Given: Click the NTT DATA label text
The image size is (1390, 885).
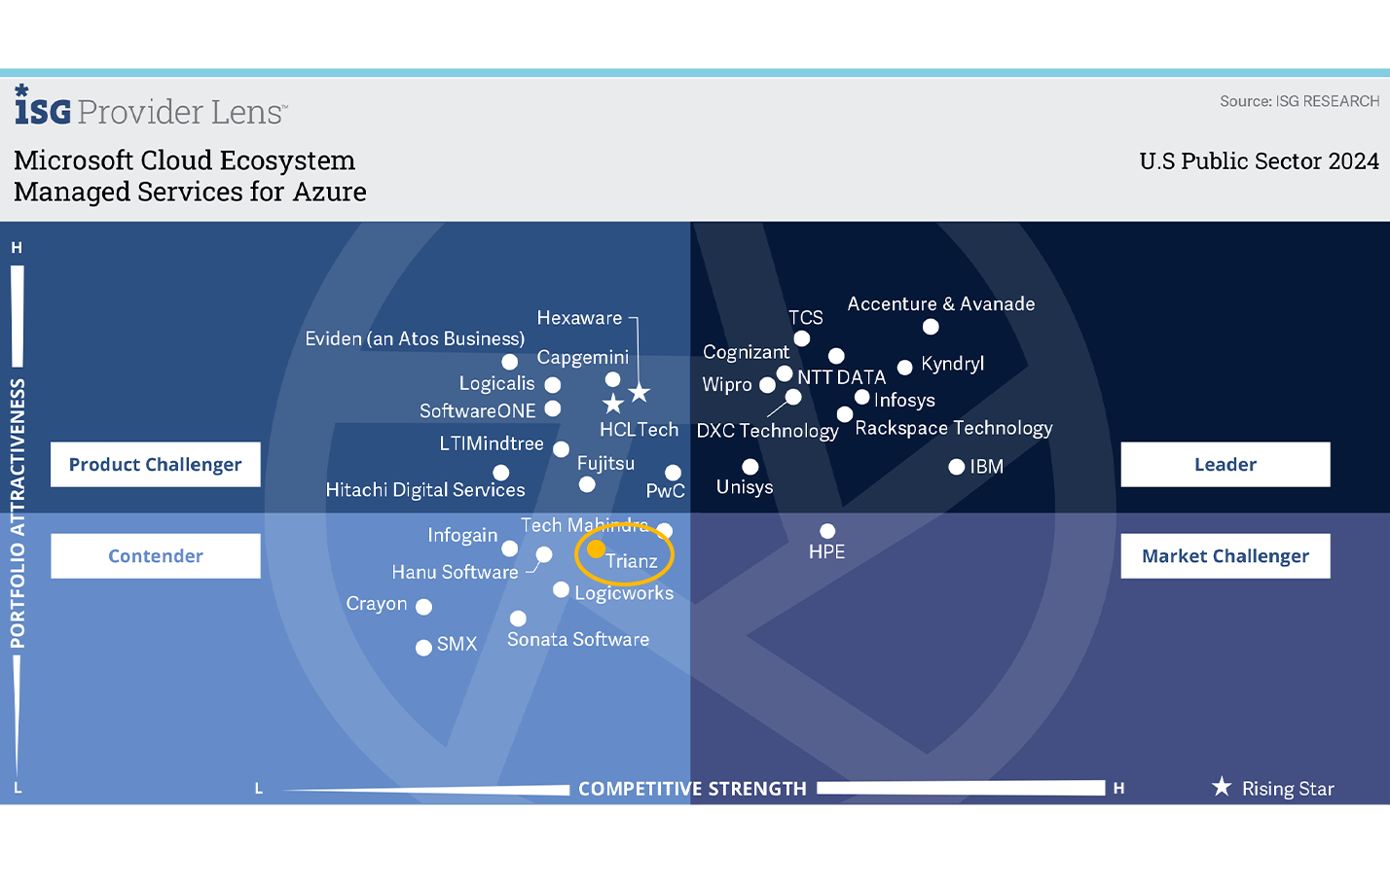Looking at the screenshot, I should click(841, 377).
